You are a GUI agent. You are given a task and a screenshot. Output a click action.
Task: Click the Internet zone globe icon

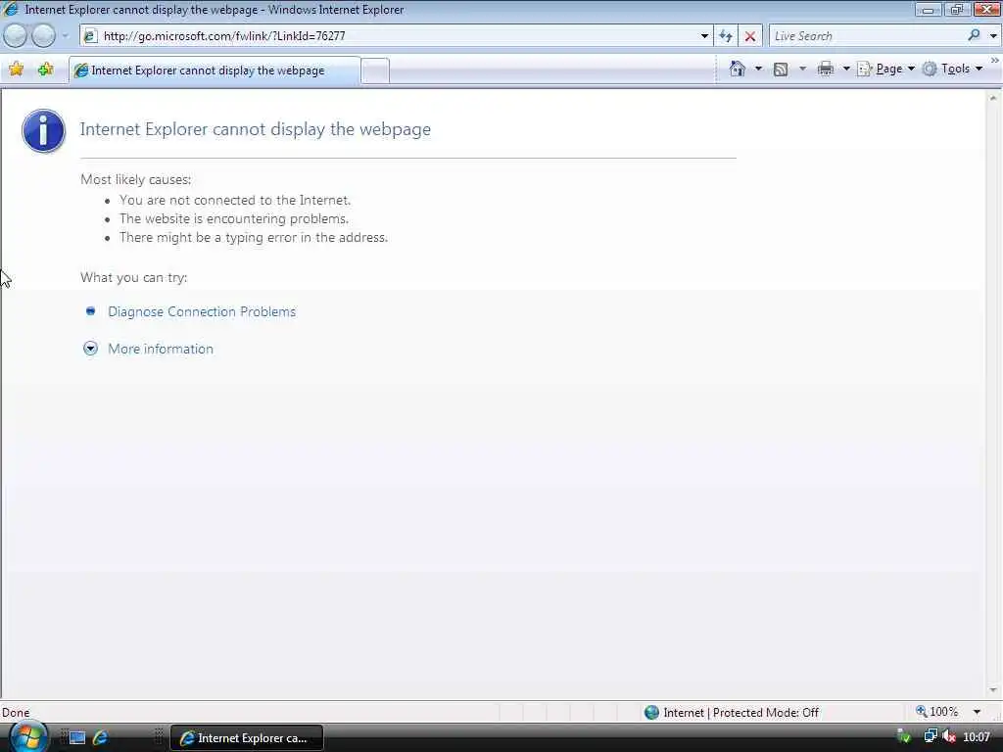(651, 713)
